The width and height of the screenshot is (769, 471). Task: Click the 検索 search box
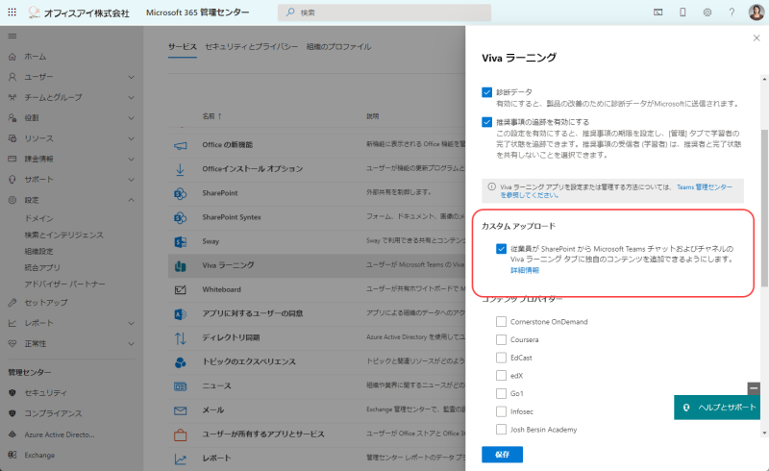pyautogui.click(x=384, y=12)
